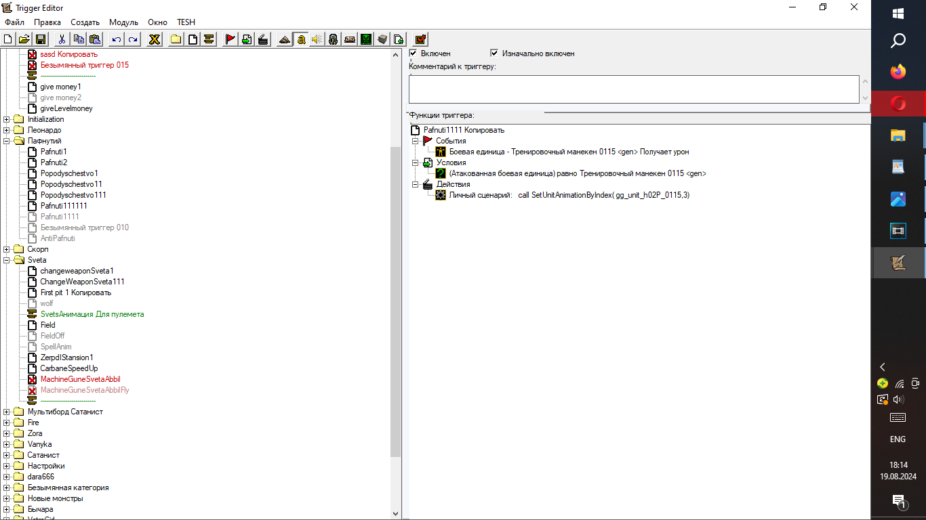This screenshot has width=926, height=520.
Task: Expand the Initialization category
Action: pyautogui.click(x=7, y=119)
